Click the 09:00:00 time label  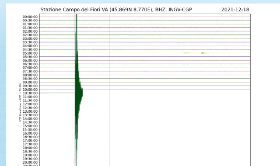click(30, 82)
